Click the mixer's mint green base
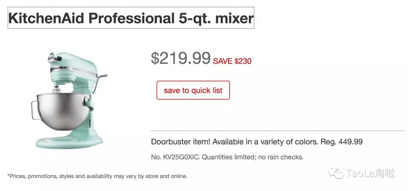The height and width of the screenshot is (191, 408). click(x=69, y=142)
